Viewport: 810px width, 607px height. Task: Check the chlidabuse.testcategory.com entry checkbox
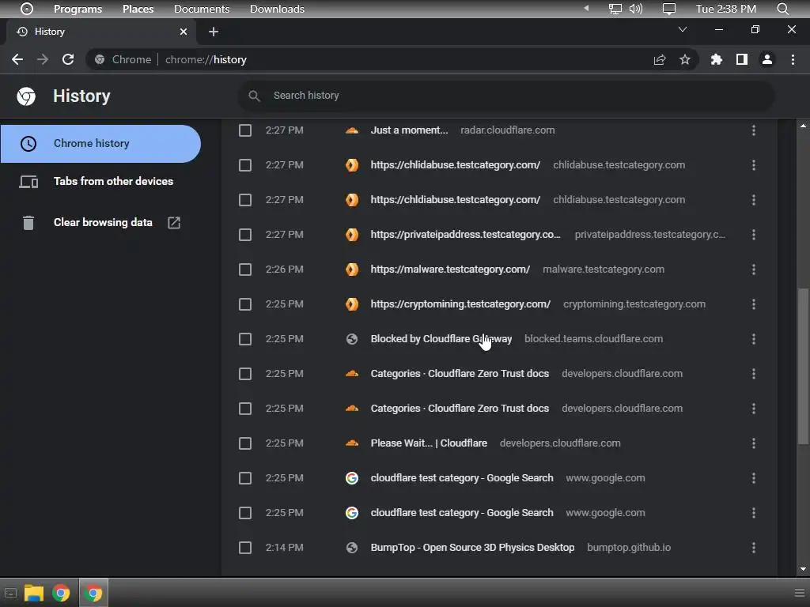[245, 165]
